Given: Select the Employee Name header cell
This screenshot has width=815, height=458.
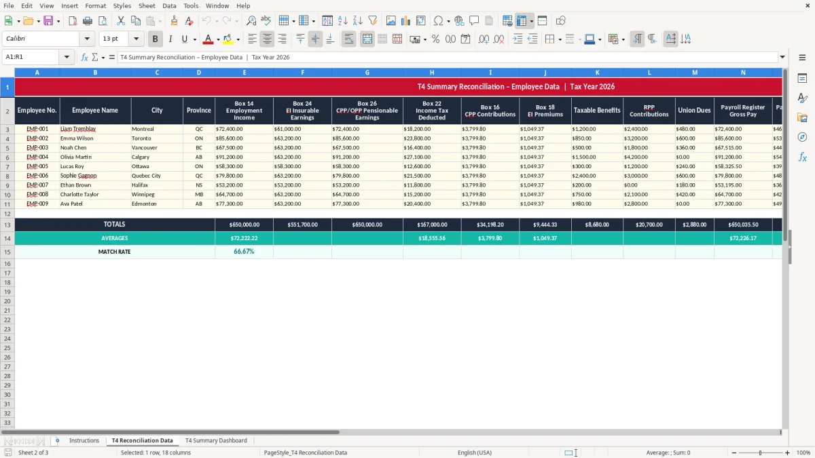Looking at the screenshot, I should point(95,111).
